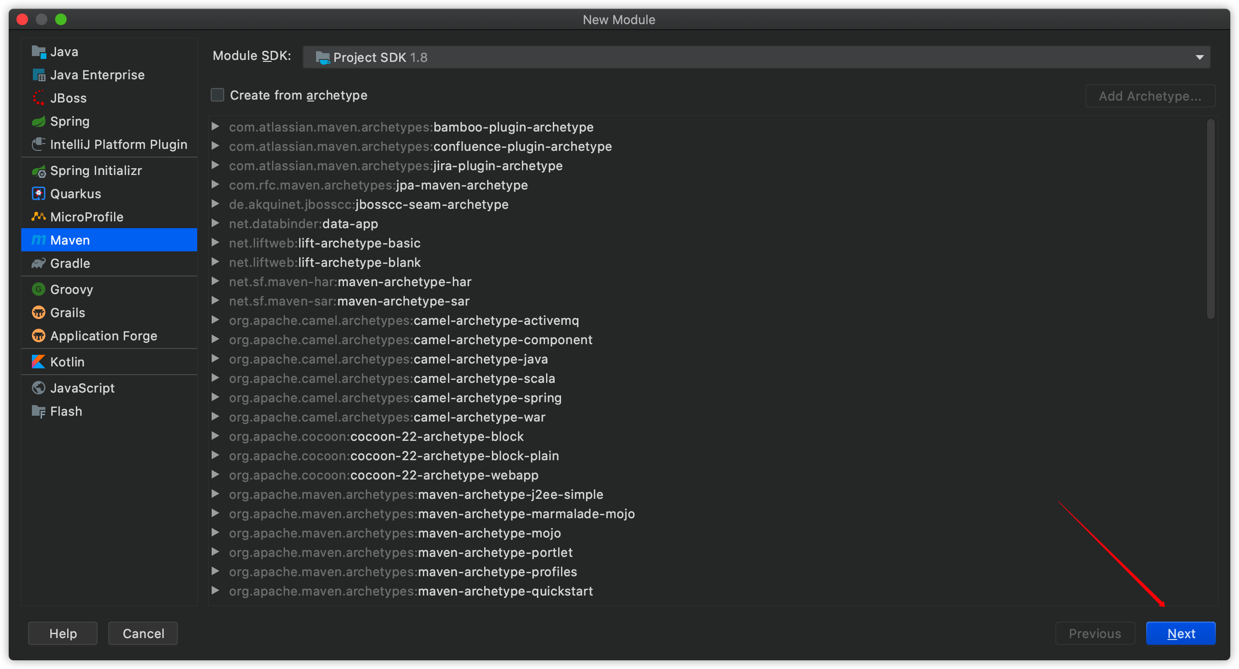The width and height of the screenshot is (1239, 669).
Task: Select the Spring leaf icon
Action: point(39,121)
